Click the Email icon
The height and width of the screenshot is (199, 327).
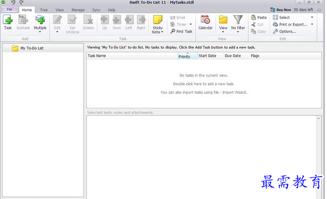click(173, 18)
